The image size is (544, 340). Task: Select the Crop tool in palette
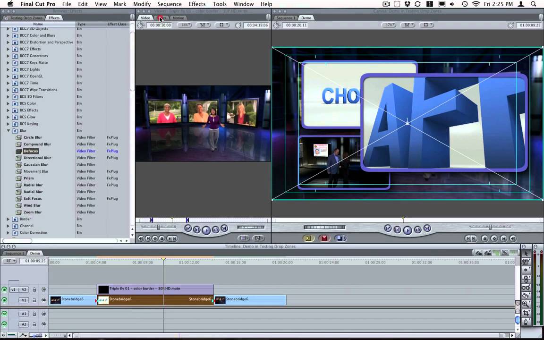click(526, 313)
